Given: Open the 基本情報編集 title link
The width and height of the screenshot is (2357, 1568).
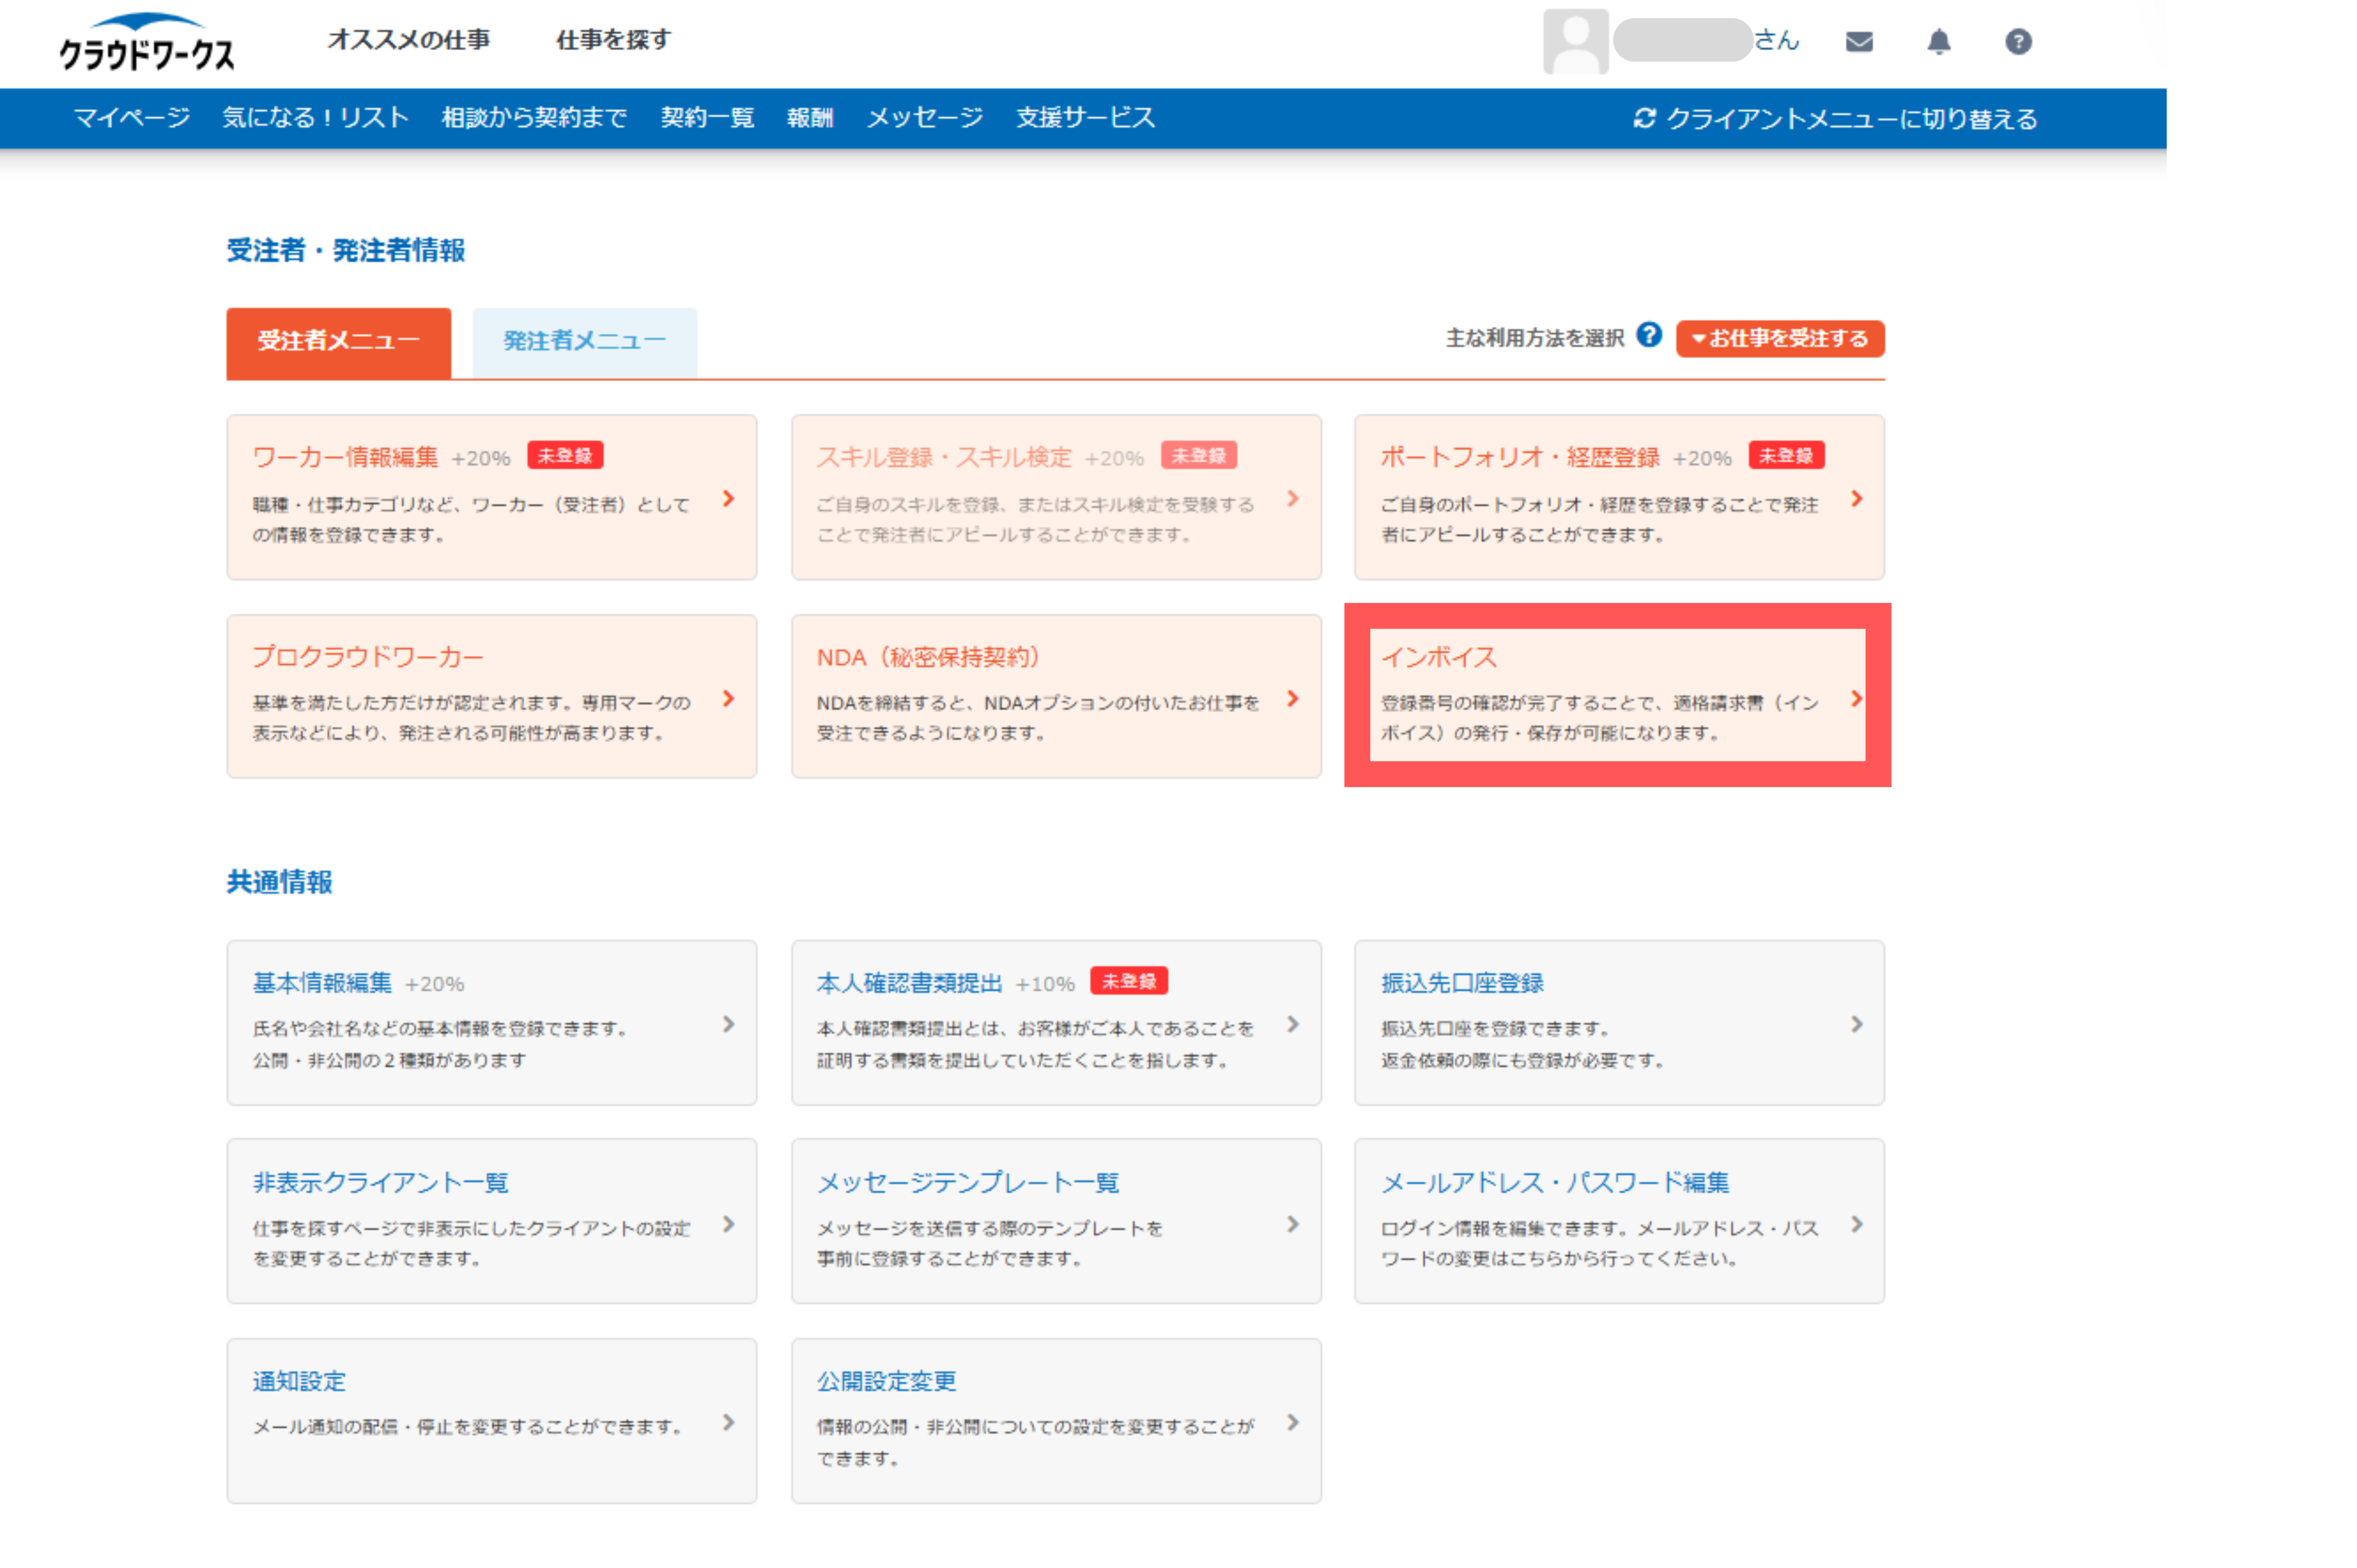Looking at the screenshot, I should (x=322, y=983).
